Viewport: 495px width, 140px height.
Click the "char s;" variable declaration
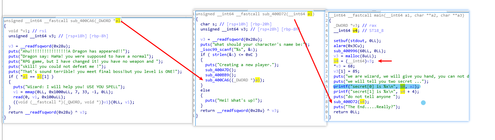[x=207, y=24]
